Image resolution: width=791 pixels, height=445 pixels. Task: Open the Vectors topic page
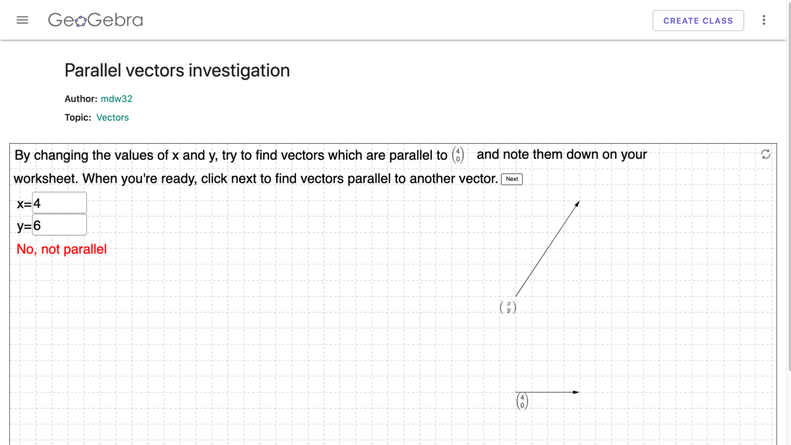112,117
